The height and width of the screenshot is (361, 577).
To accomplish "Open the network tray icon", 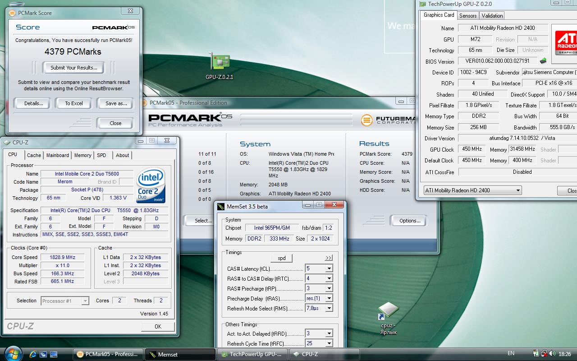I will point(544,354).
